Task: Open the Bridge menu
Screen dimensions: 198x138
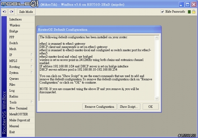Action: pos(21,31)
